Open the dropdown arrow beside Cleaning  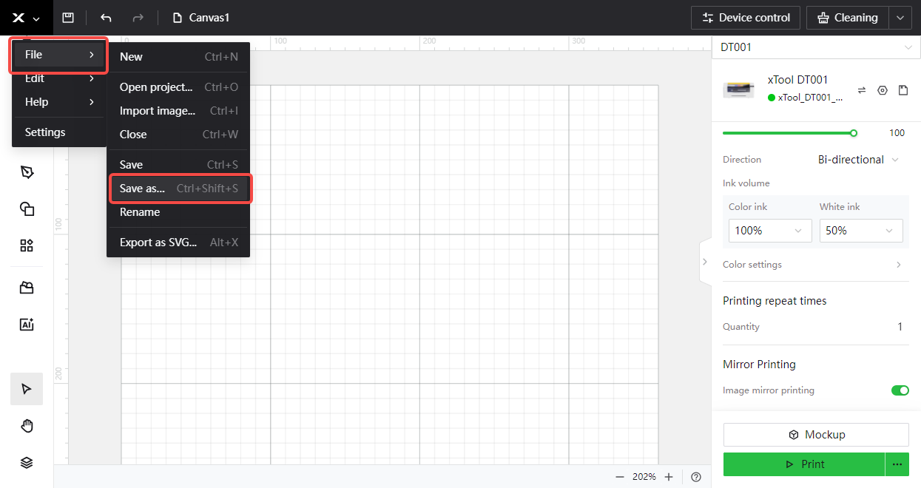click(x=900, y=18)
